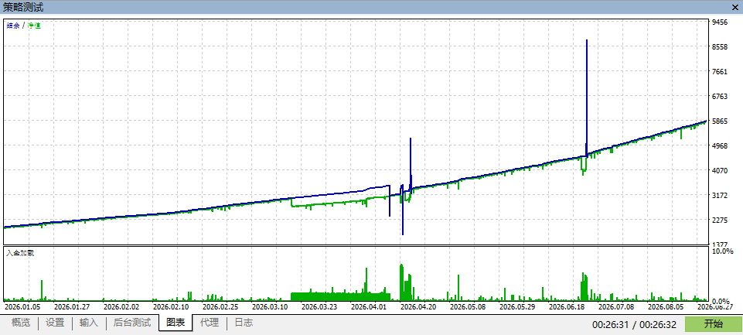
Task: Click the 2275 axis value
Action: pos(720,220)
